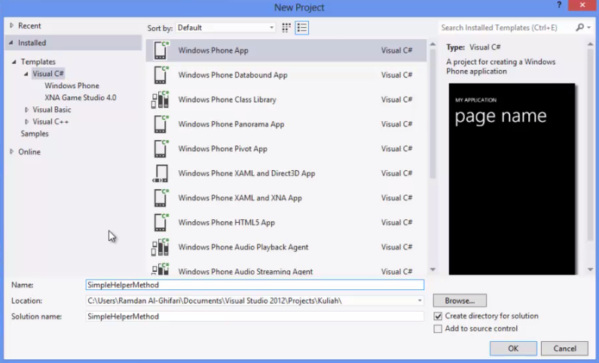The width and height of the screenshot is (599, 363).
Task: Select Windows Phone XAML and XNA App text
Action: pyautogui.click(x=240, y=198)
